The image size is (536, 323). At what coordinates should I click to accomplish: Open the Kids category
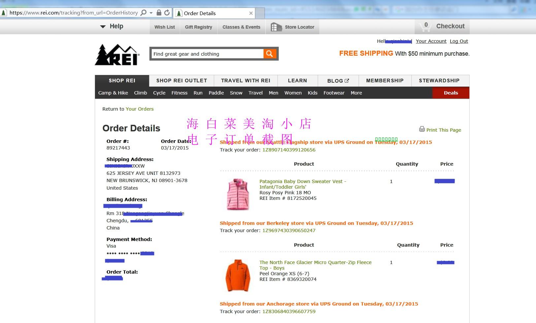(313, 93)
